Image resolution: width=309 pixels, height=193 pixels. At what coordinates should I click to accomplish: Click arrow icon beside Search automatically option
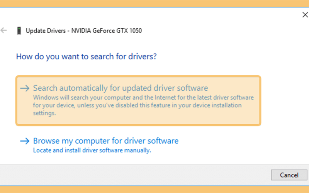[25, 88]
